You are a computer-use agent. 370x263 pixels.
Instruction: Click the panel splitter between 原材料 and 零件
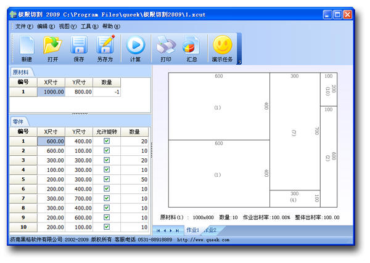[80, 114]
